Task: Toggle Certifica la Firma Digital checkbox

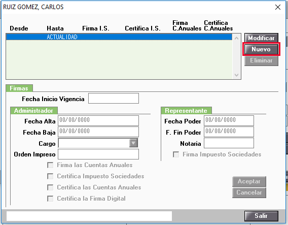Action: [x=50, y=199]
